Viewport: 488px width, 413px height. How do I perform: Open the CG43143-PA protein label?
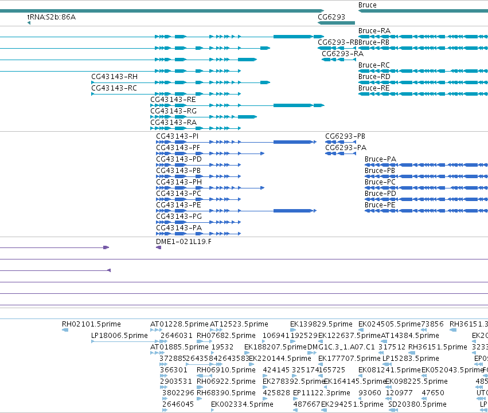pos(179,228)
